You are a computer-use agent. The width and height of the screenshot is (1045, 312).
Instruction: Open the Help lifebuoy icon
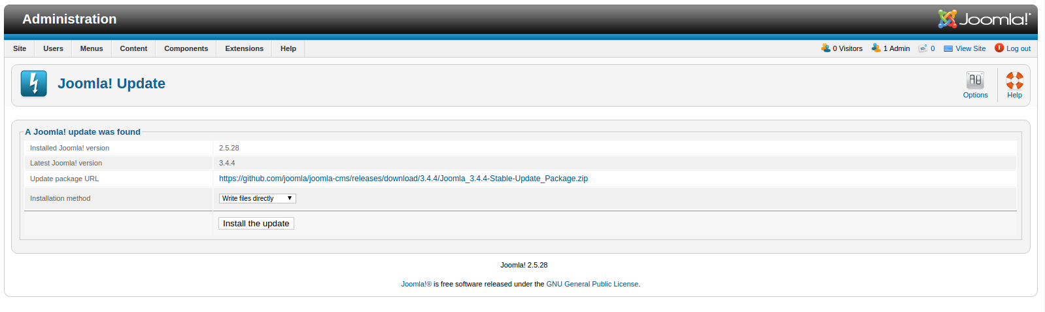point(1014,80)
